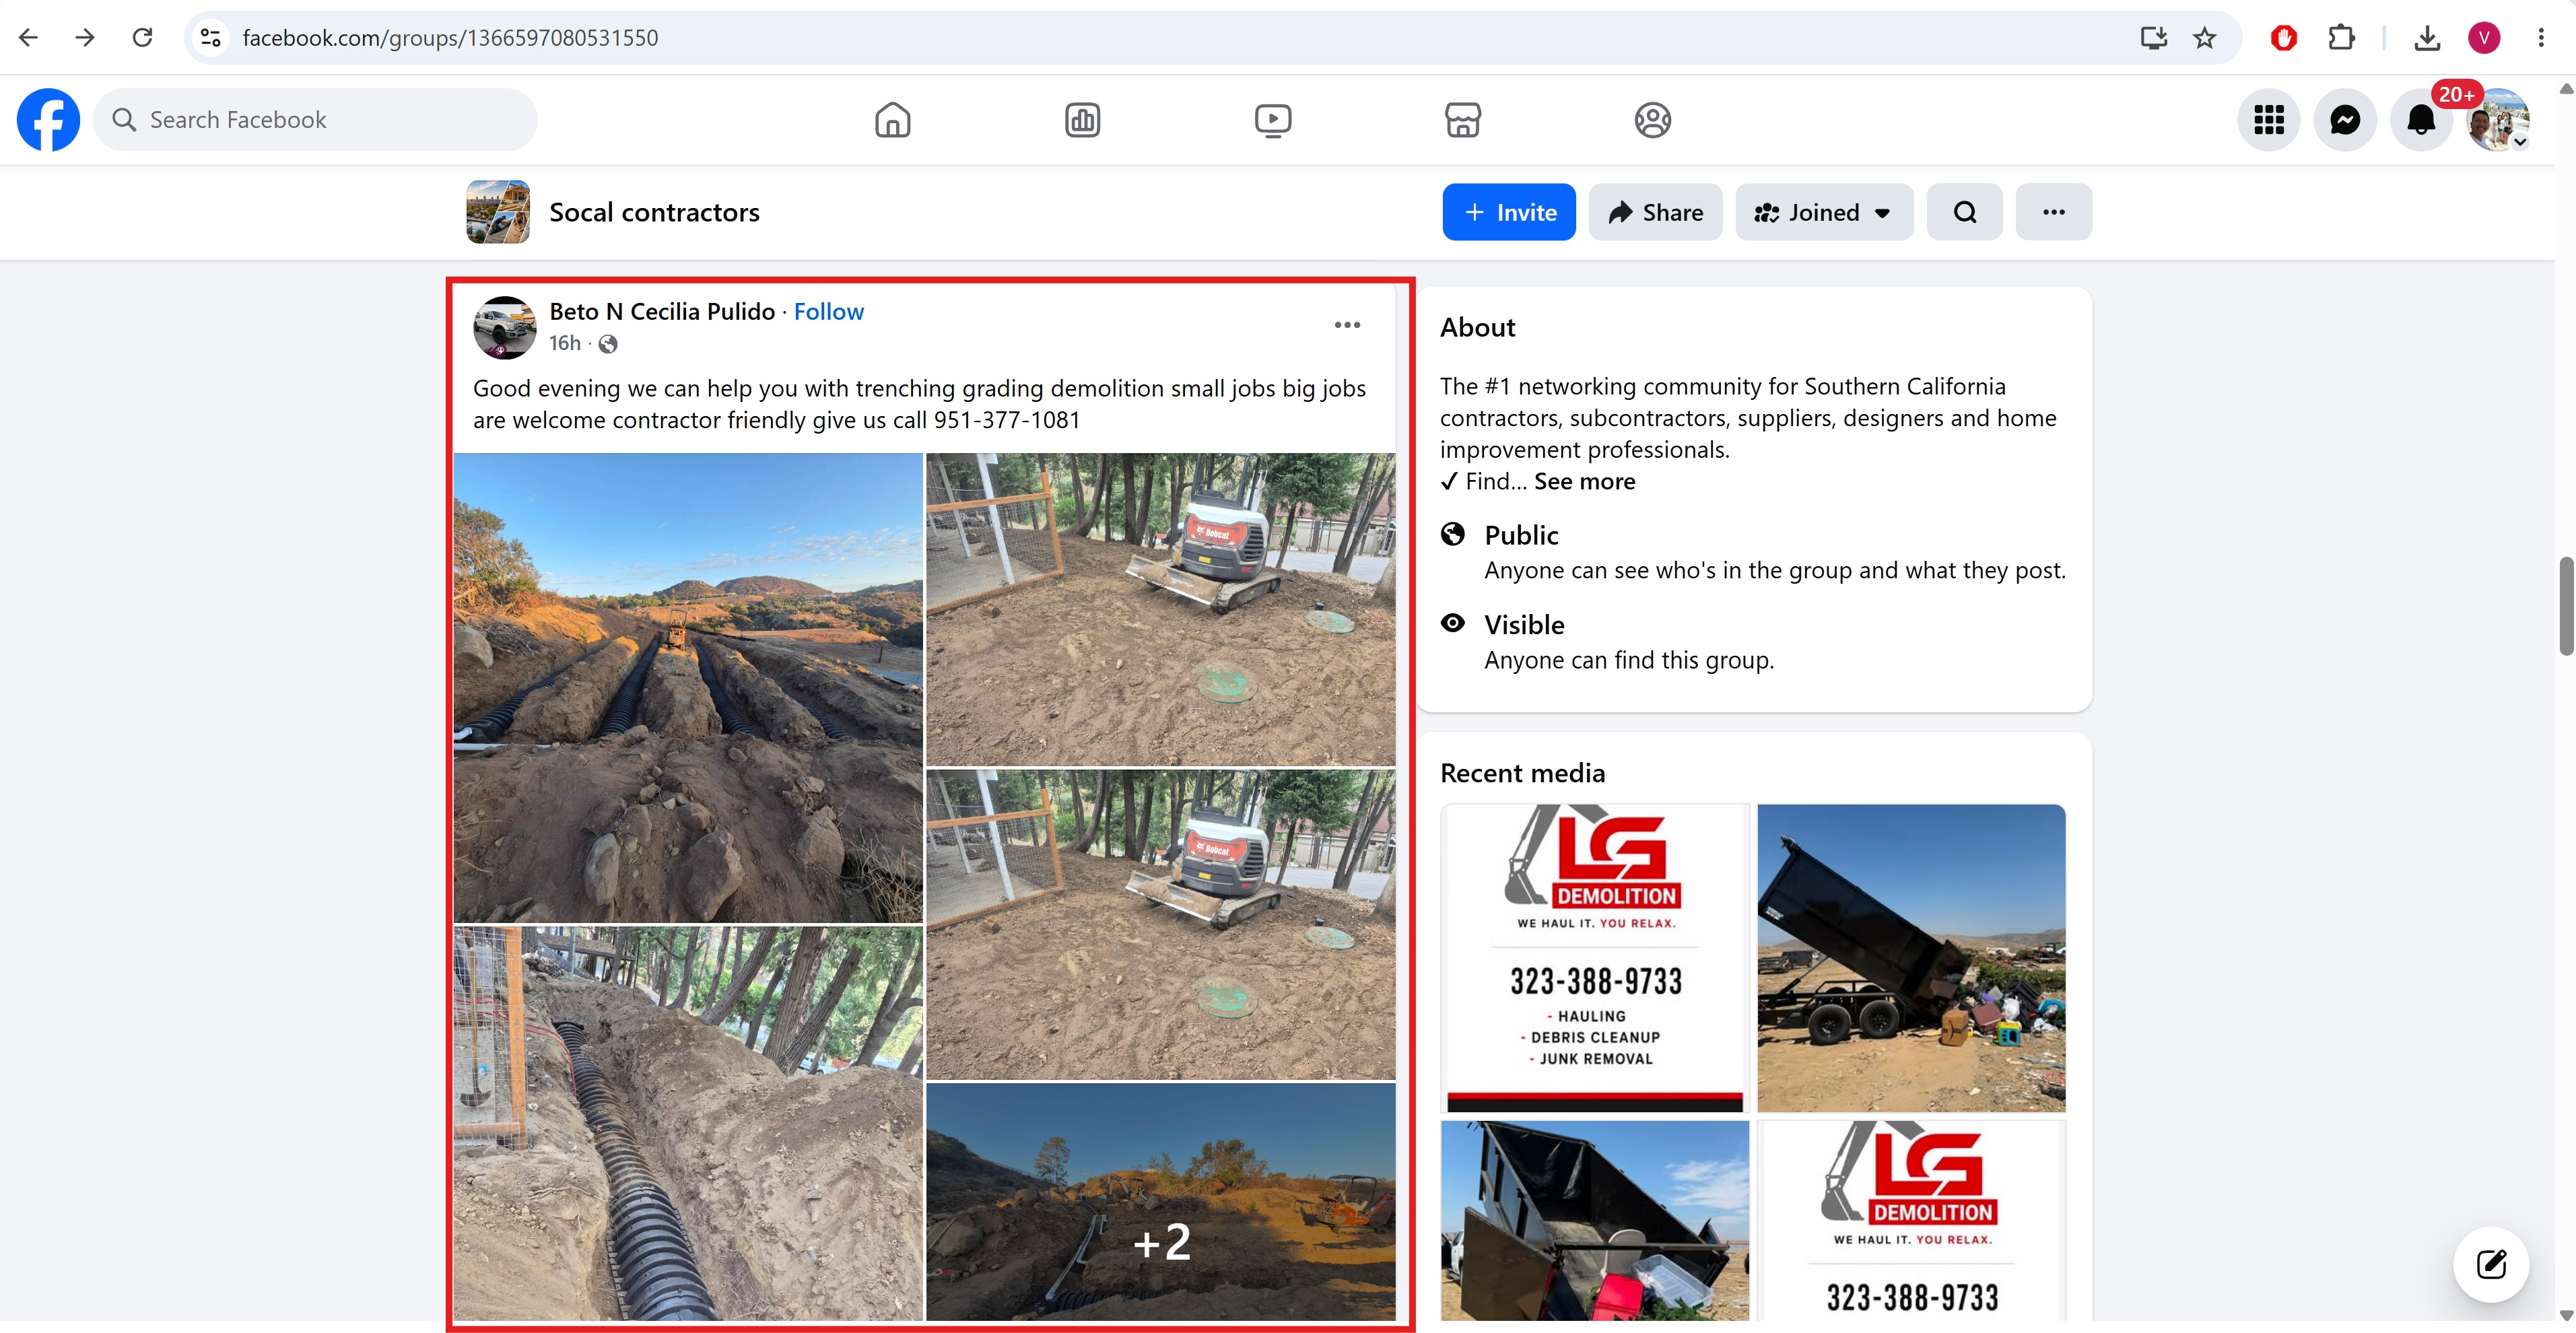
Task: Focus the Search Facebook field
Action: (x=315, y=120)
